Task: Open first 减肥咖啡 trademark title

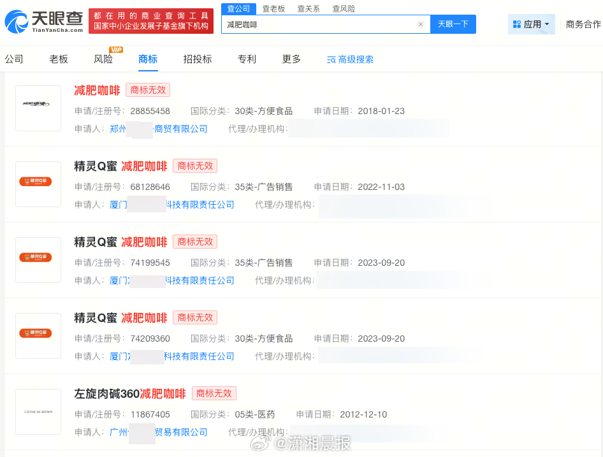Action: coord(98,91)
